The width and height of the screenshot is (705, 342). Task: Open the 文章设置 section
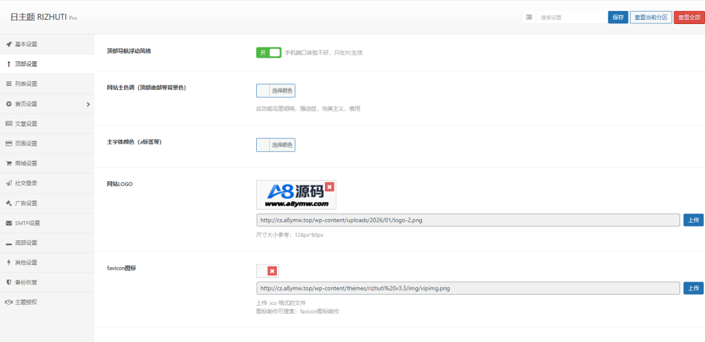[x=26, y=124]
